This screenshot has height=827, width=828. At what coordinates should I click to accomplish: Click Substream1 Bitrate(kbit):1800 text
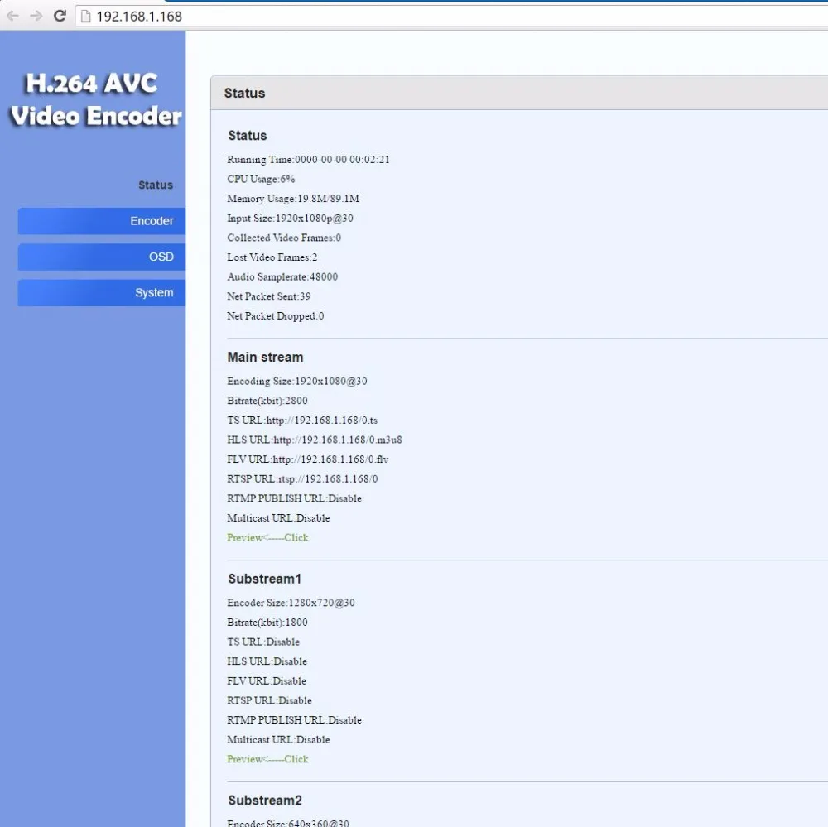click(x=267, y=622)
